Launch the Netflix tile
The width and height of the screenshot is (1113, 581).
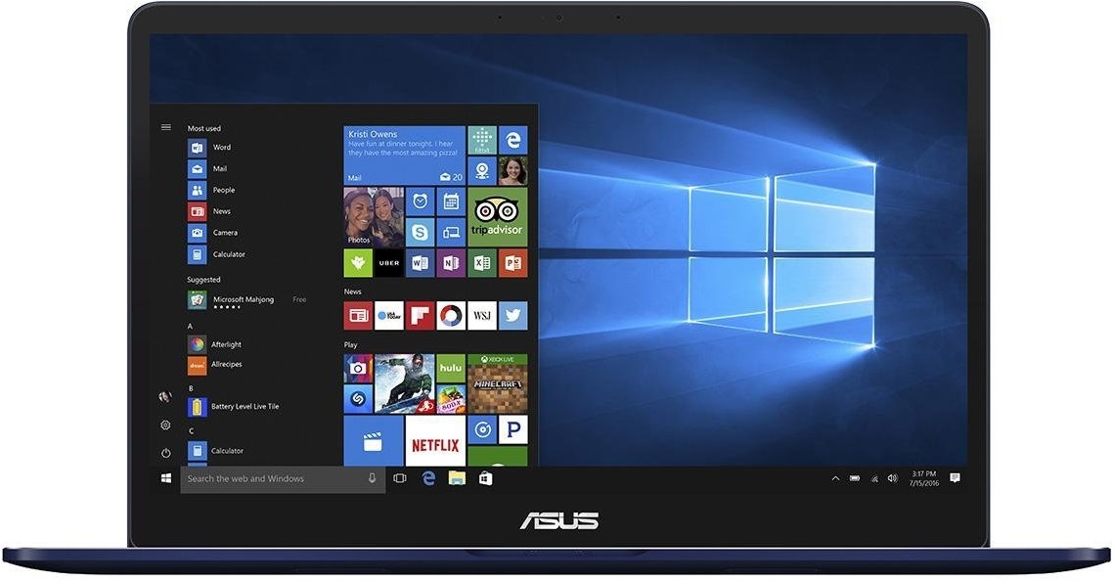(435, 443)
